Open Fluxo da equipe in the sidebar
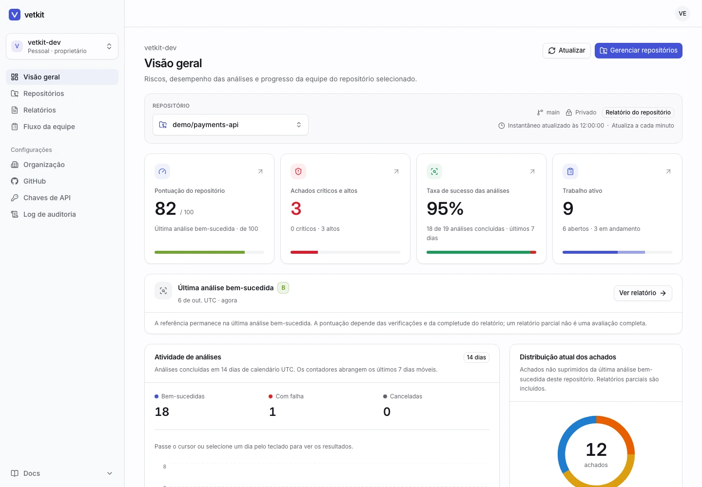702x487 pixels. [62, 127]
